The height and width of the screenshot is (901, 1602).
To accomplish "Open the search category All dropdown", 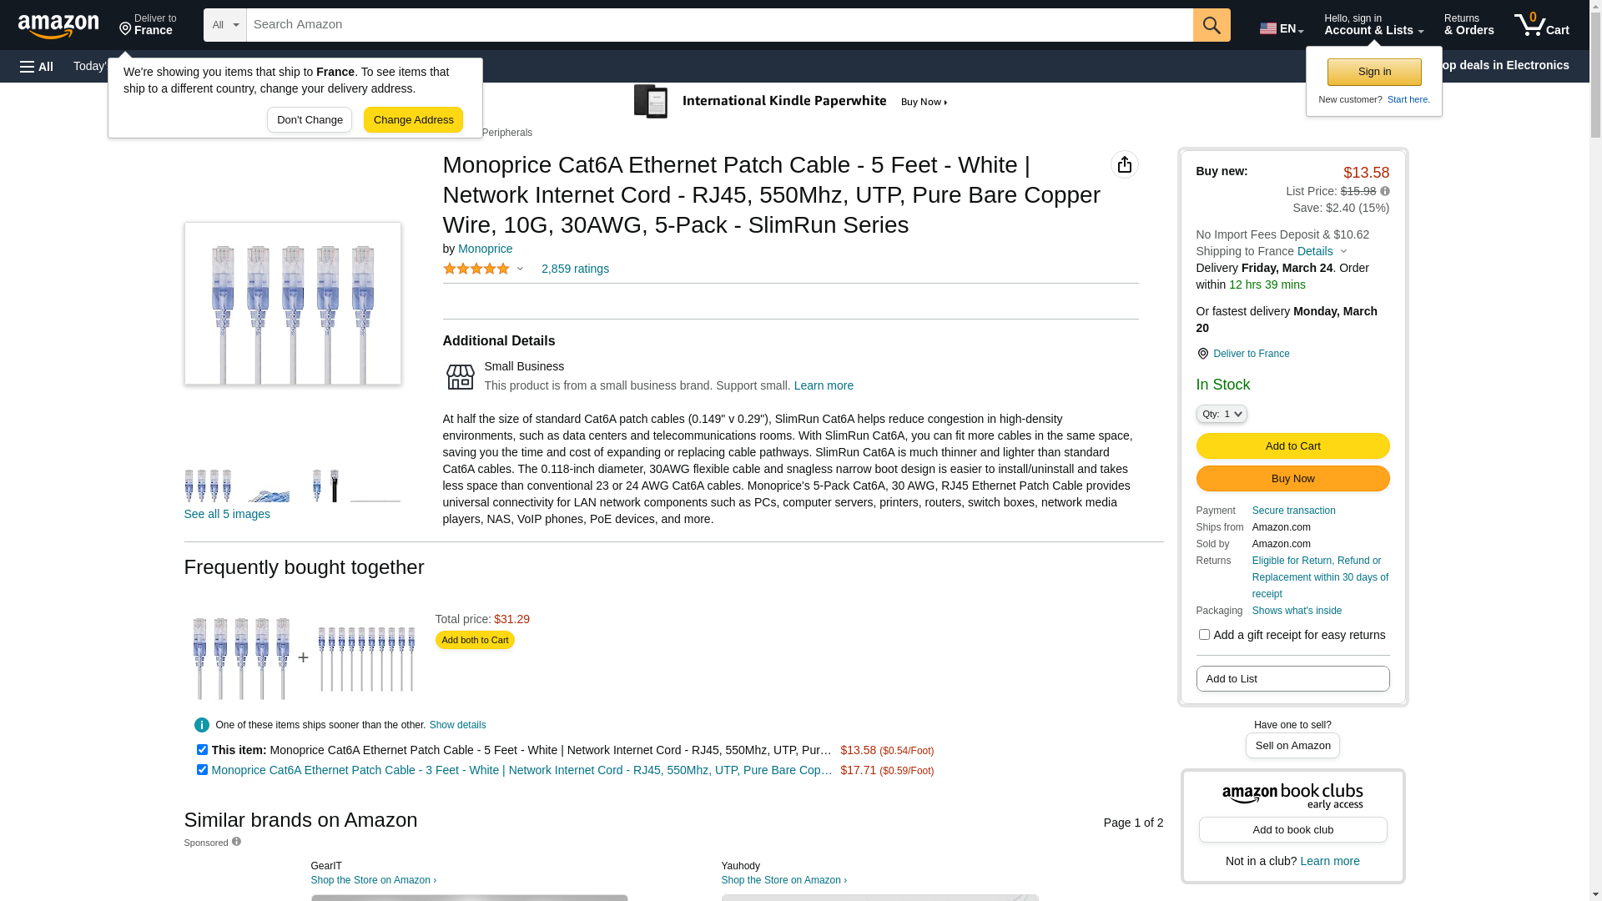I will [x=225, y=25].
